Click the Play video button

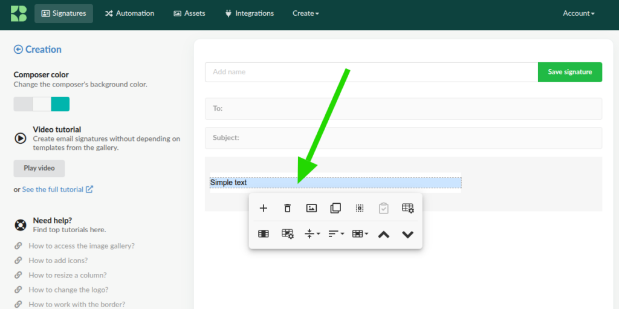point(39,168)
